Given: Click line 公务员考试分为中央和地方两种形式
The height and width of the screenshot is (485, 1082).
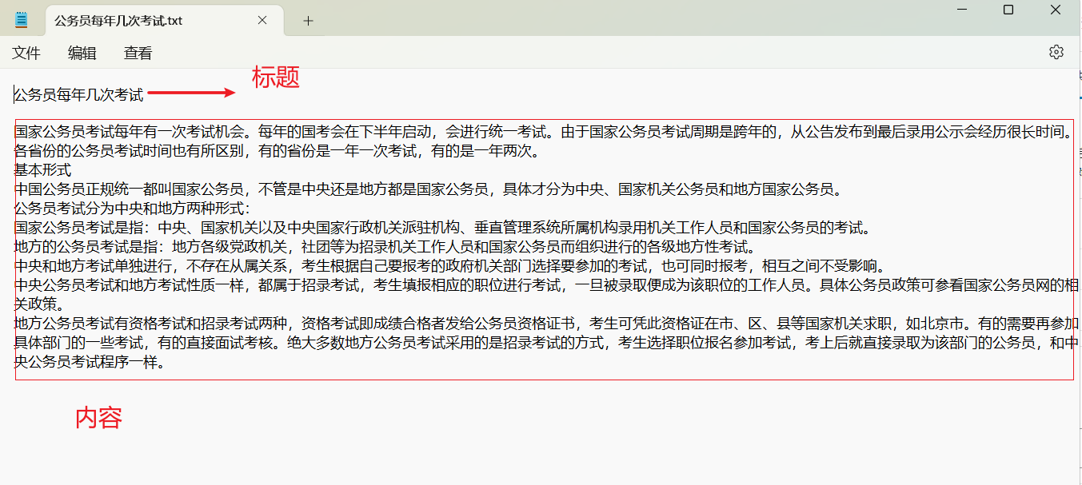Looking at the screenshot, I should [133, 209].
